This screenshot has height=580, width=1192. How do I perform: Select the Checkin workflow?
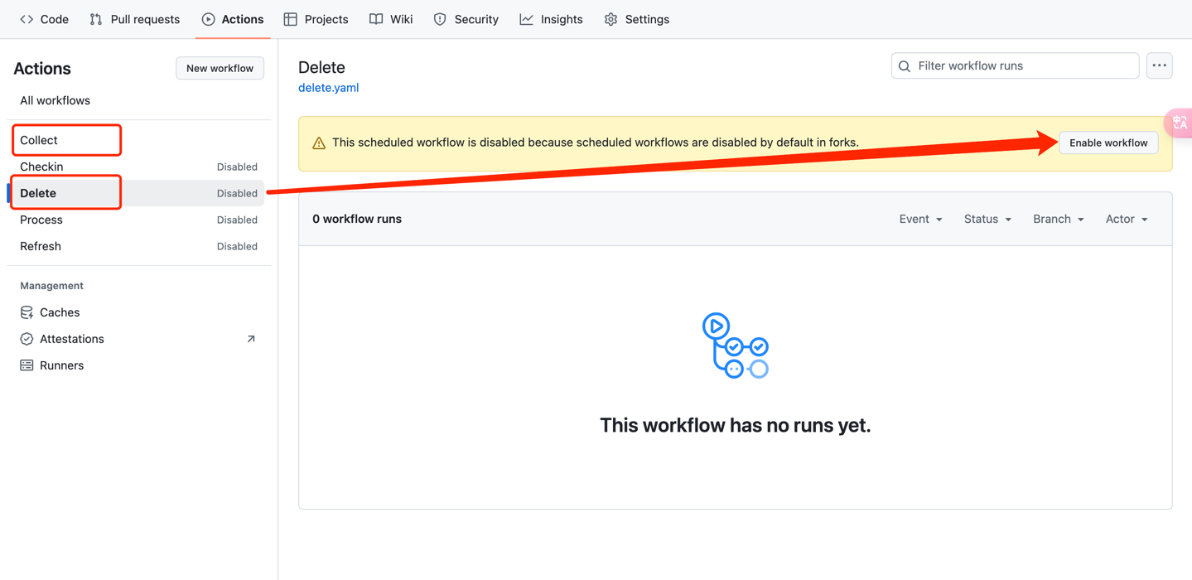click(138, 167)
